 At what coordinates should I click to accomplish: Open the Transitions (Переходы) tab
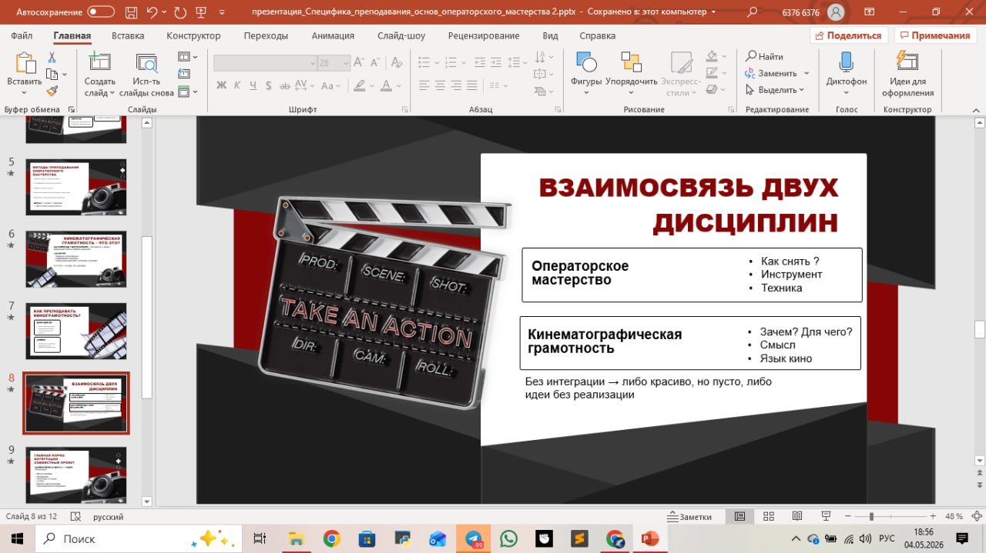point(266,35)
